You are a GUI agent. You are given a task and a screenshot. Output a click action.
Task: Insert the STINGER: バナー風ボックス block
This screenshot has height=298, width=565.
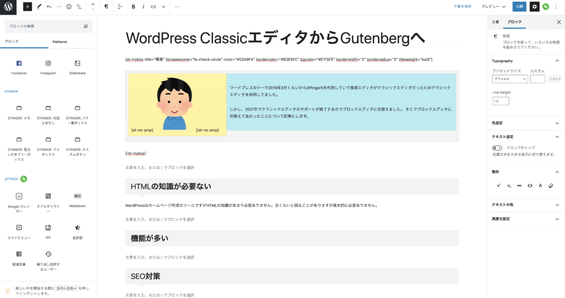77,115
